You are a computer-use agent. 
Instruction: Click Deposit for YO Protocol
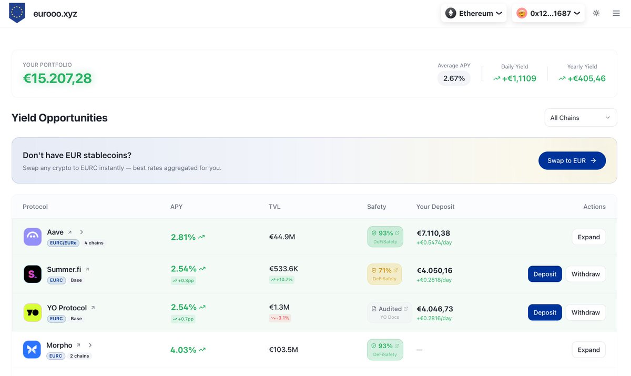tap(545, 312)
